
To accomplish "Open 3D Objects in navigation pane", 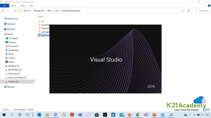I will pyautogui.click(x=12, y=38).
